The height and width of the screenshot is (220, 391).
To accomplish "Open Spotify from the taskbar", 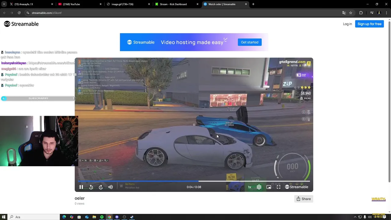I will [x=102, y=217].
